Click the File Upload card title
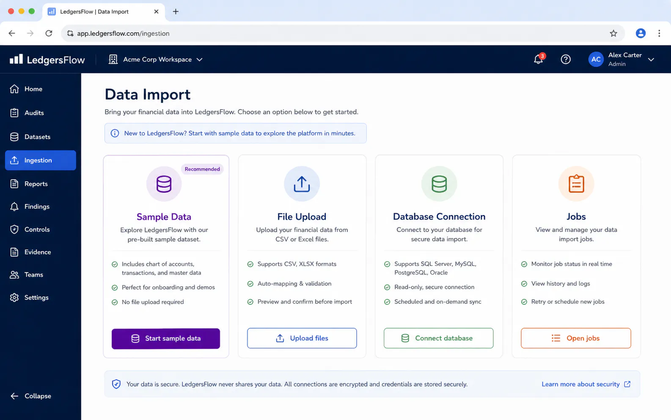Screen dimensions: 671x420 tap(302, 217)
